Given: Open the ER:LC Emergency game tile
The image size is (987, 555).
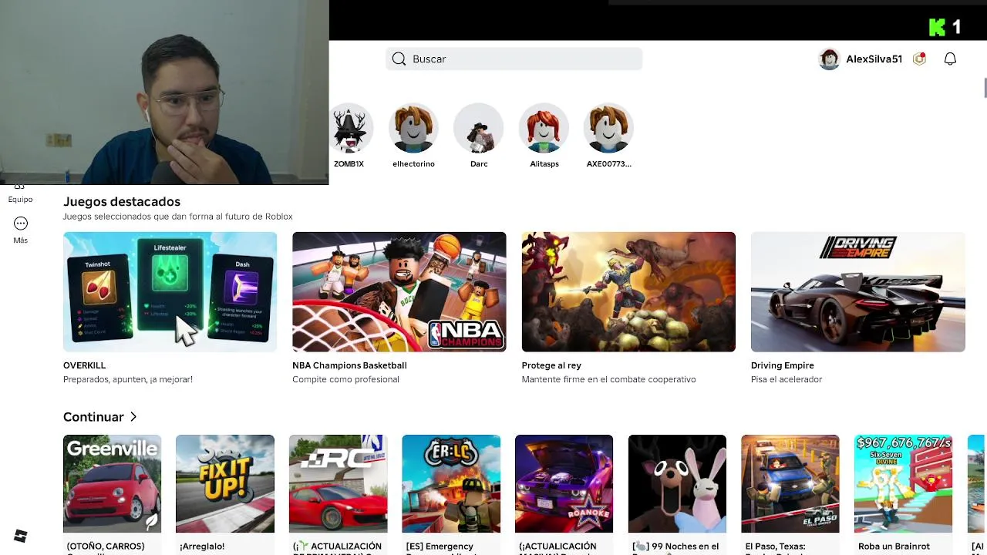Looking at the screenshot, I should tap(451, 484).
